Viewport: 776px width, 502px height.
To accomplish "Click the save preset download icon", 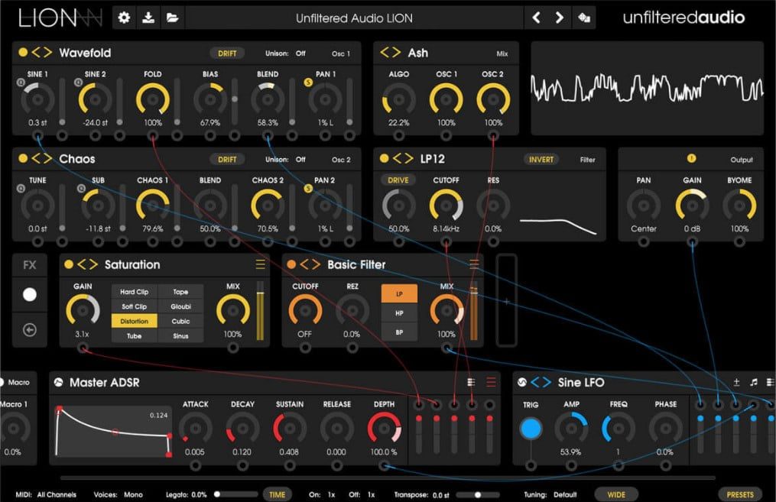I will 148,18.
